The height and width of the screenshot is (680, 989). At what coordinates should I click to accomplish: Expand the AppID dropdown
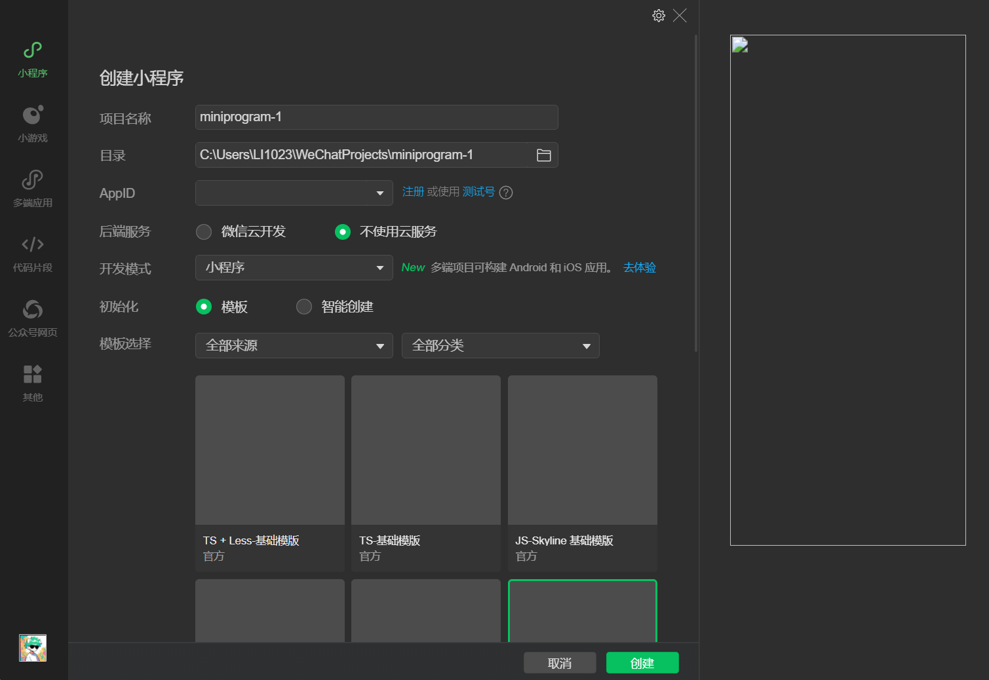294,193
